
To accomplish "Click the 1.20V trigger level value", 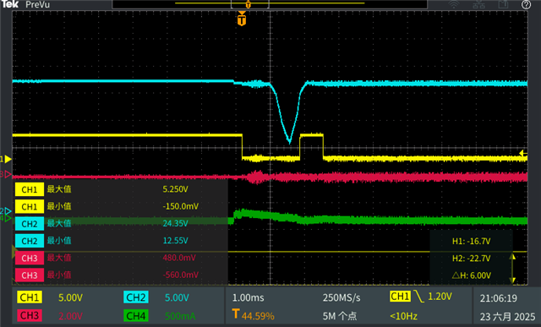I will tap(440, 297).
